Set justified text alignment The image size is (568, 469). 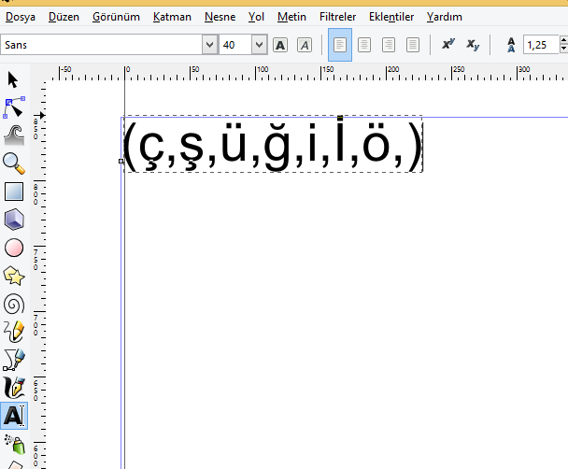tap(413, 45)
